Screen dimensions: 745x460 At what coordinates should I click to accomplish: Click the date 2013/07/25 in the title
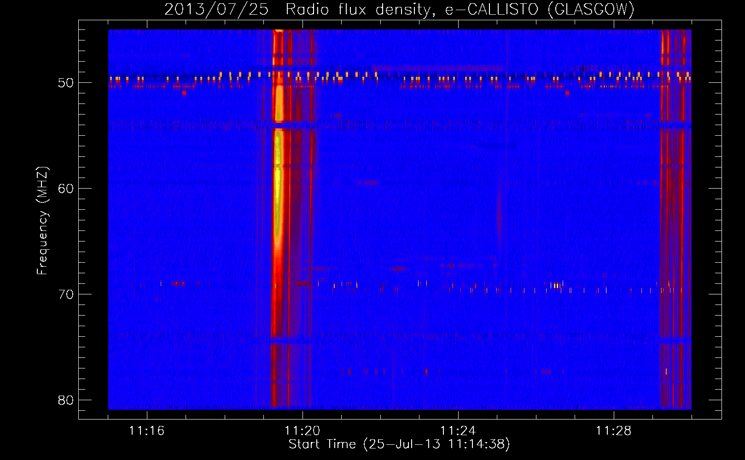216,9
